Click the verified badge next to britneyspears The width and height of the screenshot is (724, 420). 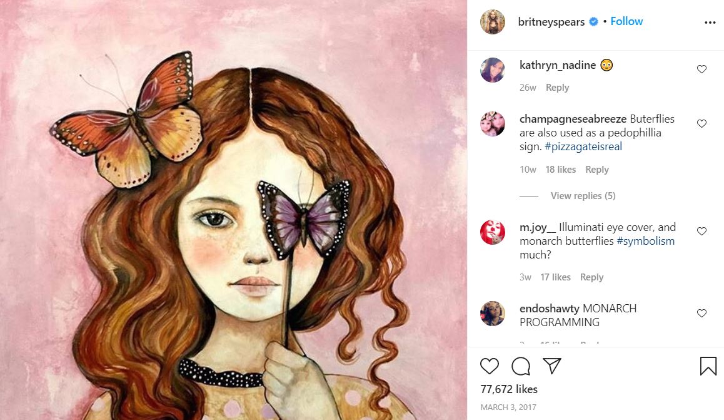593,22
